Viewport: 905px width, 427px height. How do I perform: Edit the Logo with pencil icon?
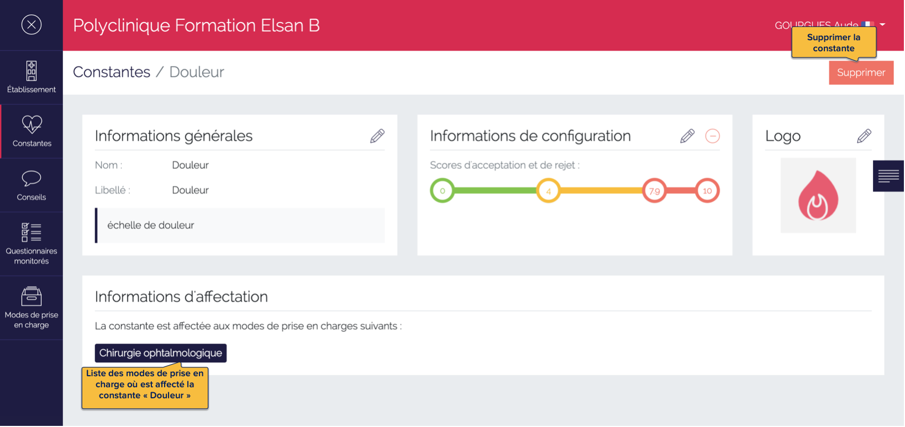coord(864,136)
